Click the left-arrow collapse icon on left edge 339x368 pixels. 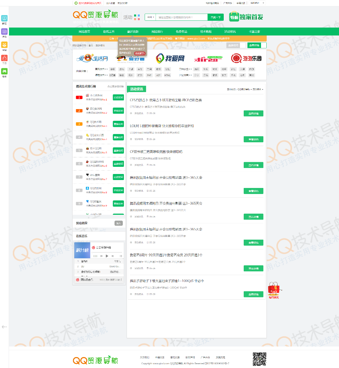point(4,327)
